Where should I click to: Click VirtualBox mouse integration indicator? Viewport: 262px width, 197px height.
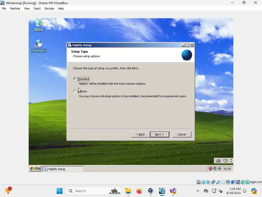243,182
